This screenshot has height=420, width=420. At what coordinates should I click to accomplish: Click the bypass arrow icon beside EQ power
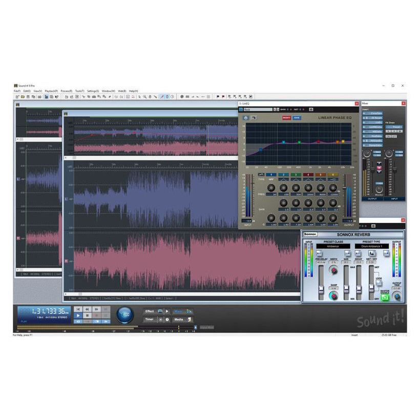coord(254,118)
